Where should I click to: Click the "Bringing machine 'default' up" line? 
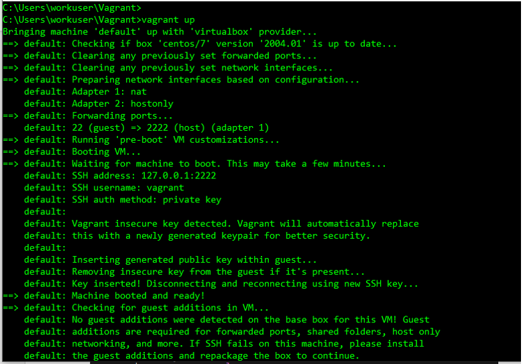pyautogui.click(x=161, y=32)
